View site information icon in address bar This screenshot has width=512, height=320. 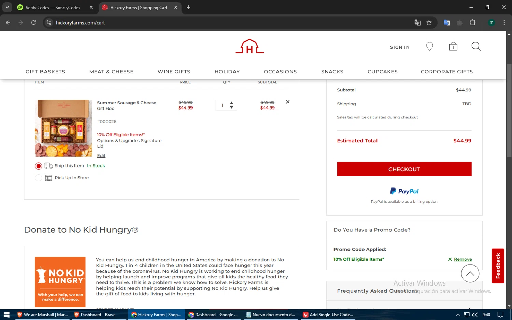(49, 23)
